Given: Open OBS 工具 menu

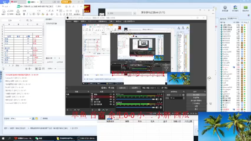Looking at the screenshot, I should tap(111, 21).
